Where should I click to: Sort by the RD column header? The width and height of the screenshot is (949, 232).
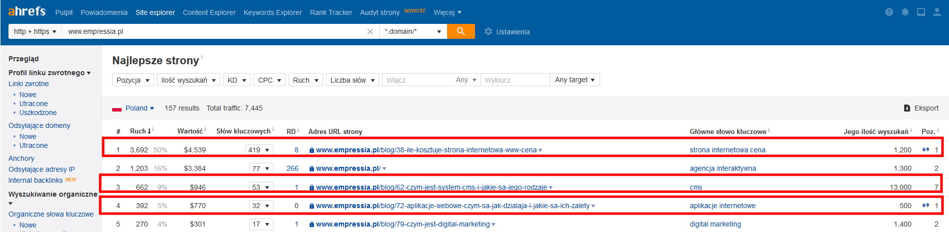point(291,131)
